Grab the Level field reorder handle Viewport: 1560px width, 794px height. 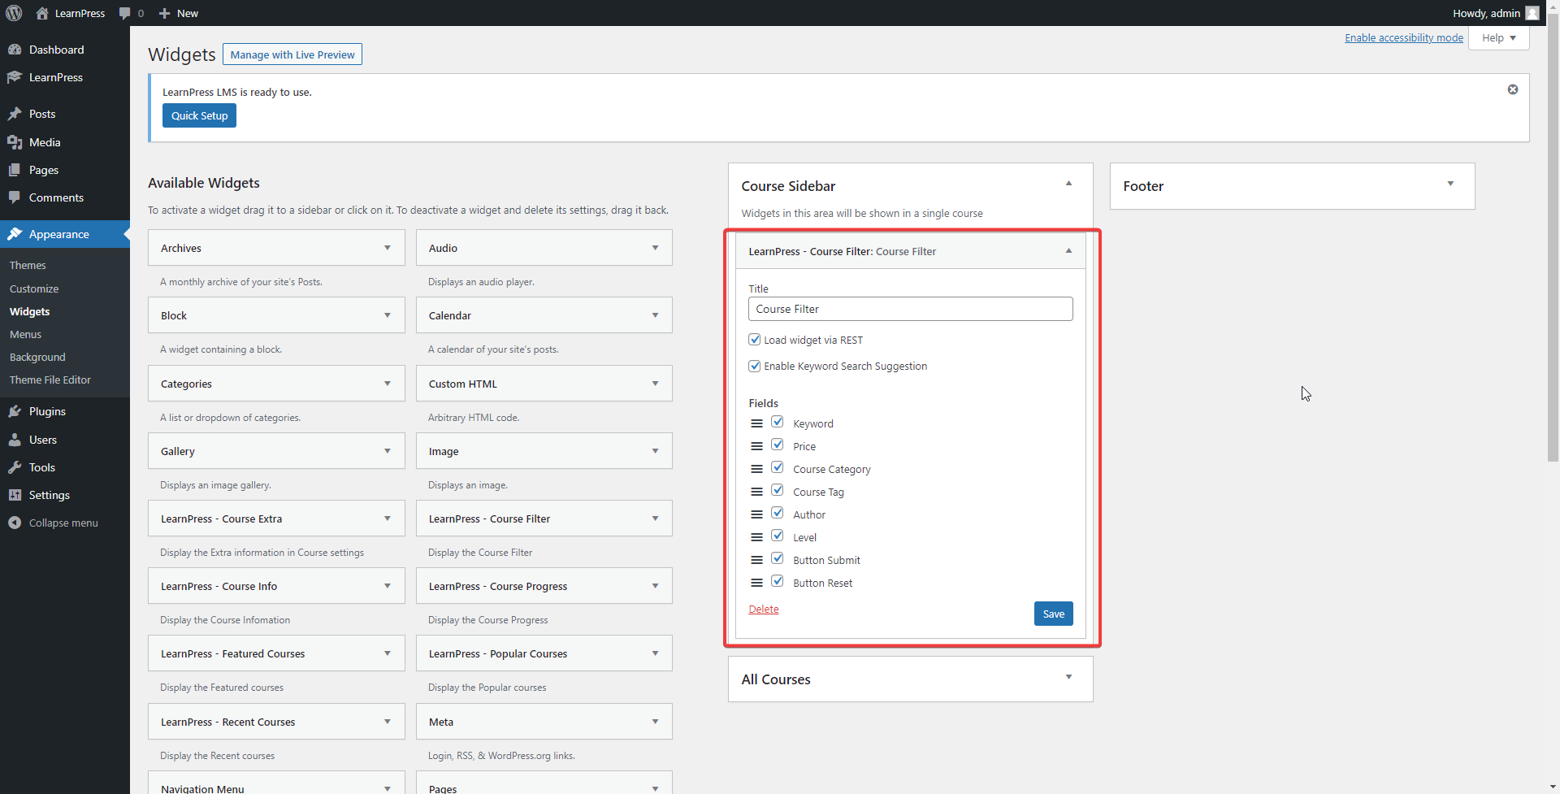tap(756, 537)
